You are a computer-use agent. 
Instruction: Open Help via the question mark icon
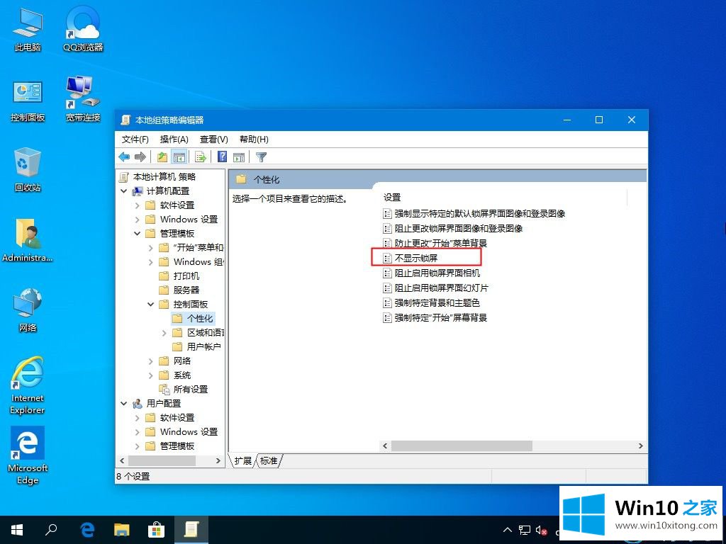[x=223, y=157]
